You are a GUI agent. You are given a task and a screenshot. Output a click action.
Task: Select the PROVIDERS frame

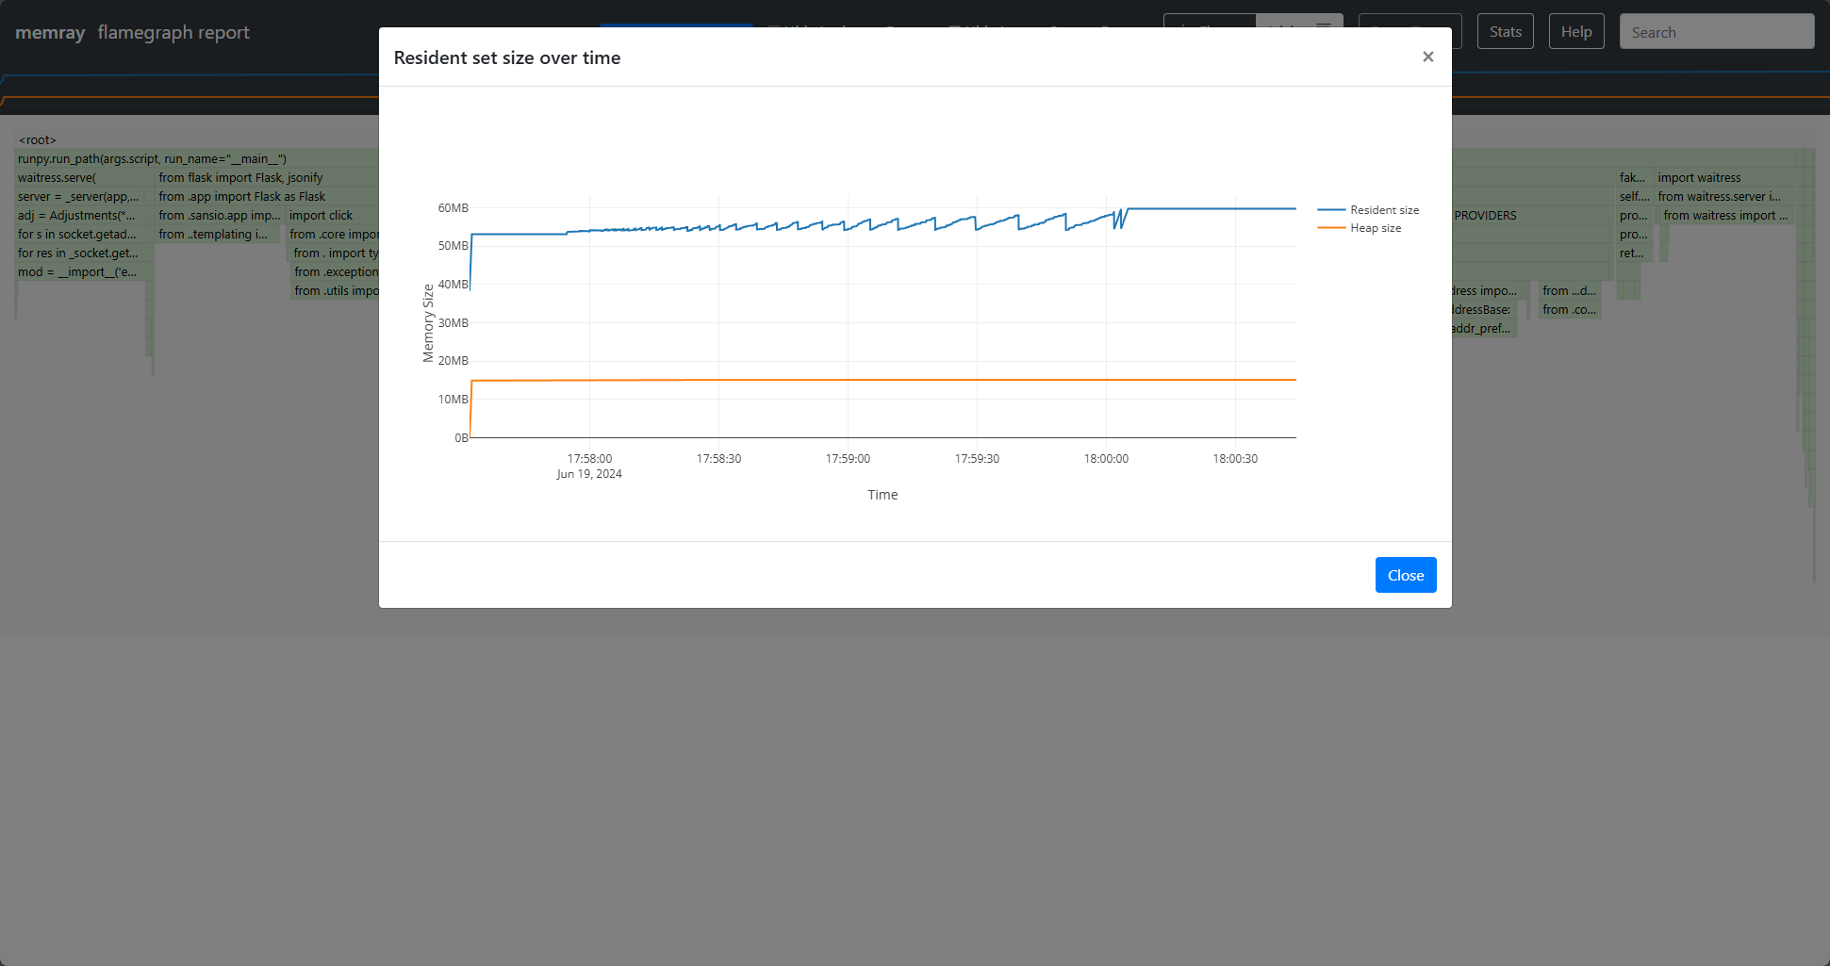1532,216
